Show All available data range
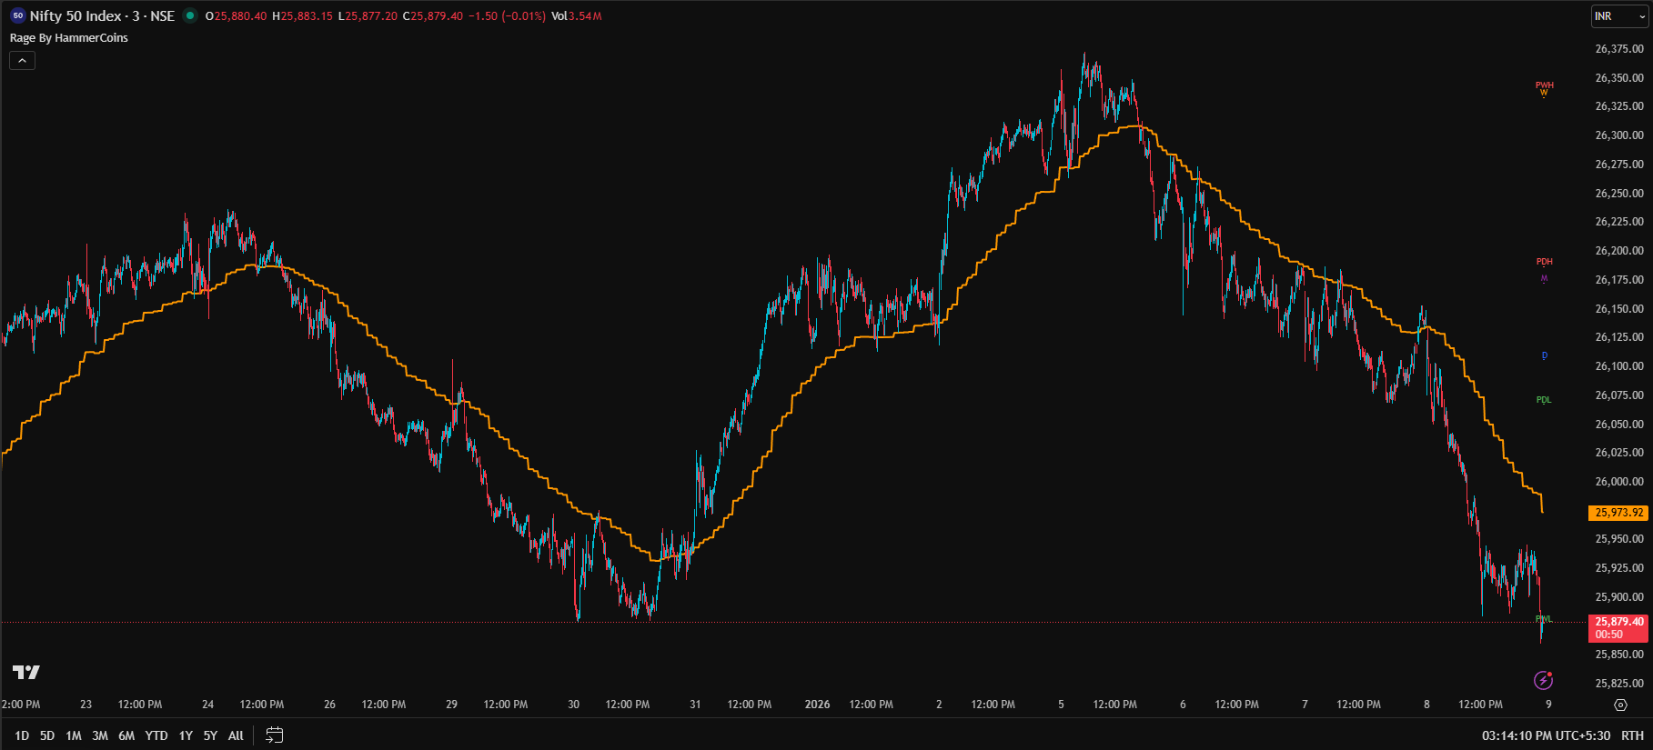This screenshot has width=1653, height=750. click(236, 735)
